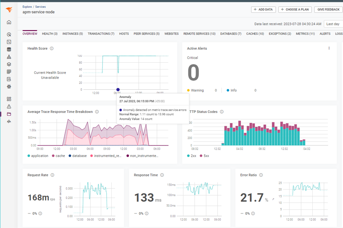Click the 133 ms response time value
This screenshot has width=343, height=228.
[x=148, y=198]
